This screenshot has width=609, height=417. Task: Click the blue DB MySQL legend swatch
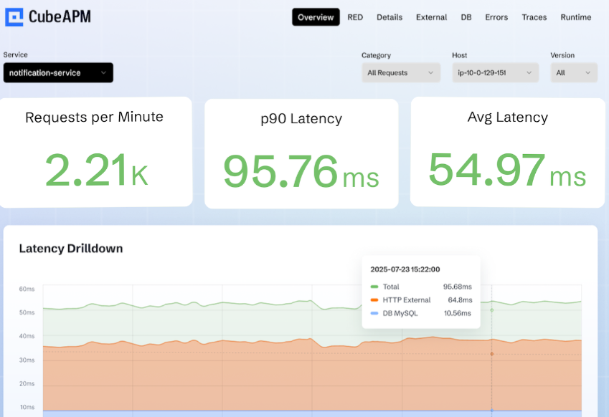(374, 313)
